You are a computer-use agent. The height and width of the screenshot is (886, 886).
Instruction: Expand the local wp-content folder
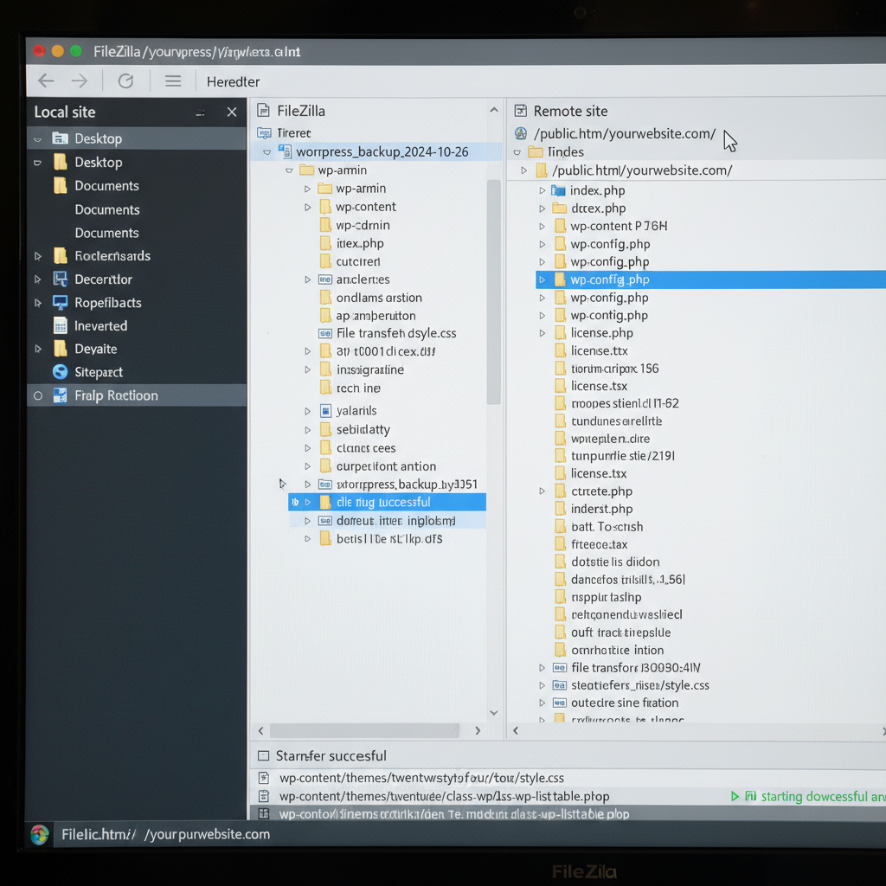pos(307,207)
